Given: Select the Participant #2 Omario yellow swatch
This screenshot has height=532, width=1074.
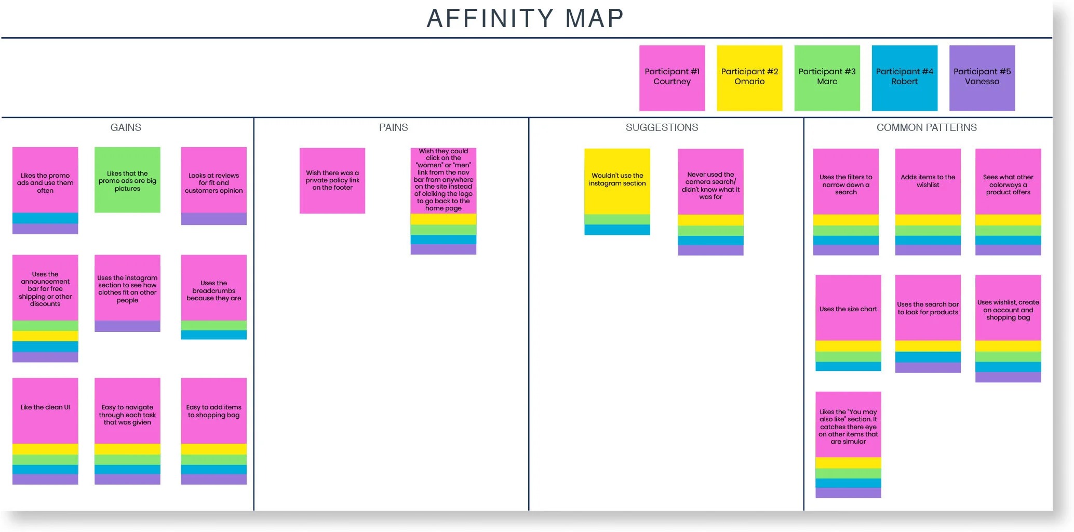Looking at the screenshot, I should (749, 77).
